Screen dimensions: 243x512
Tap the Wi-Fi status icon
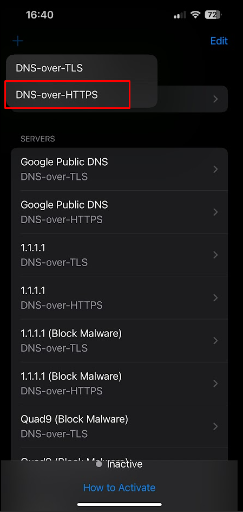(195, 15)
